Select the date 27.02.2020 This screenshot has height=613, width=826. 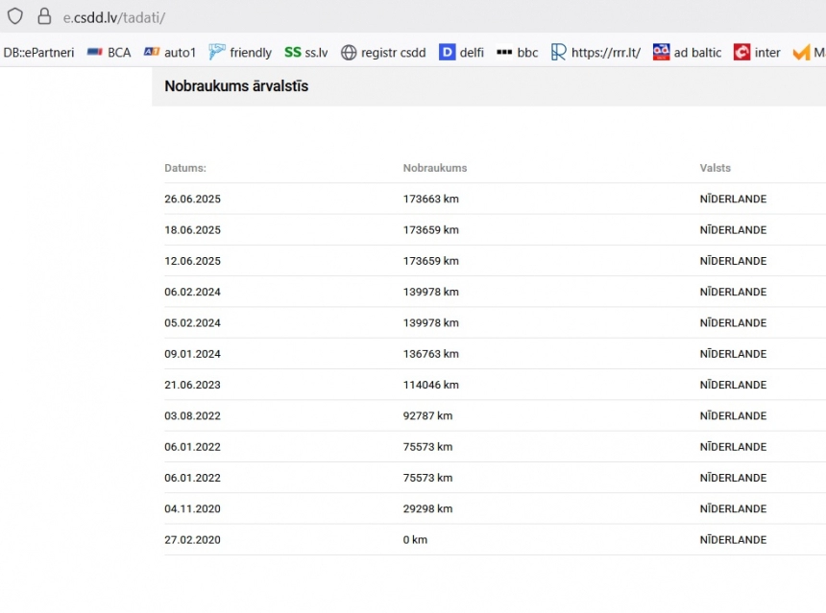[x=192, y=540]
